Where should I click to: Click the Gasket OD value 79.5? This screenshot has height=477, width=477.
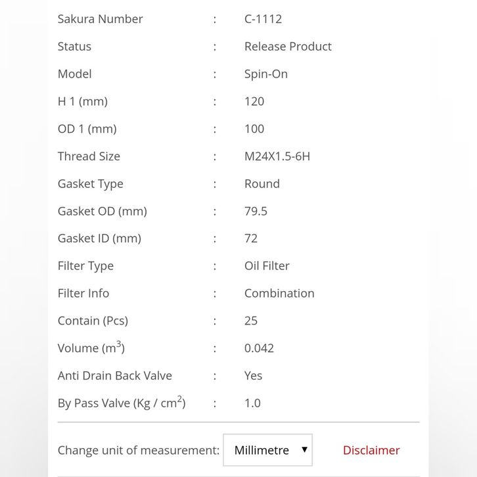256,211
